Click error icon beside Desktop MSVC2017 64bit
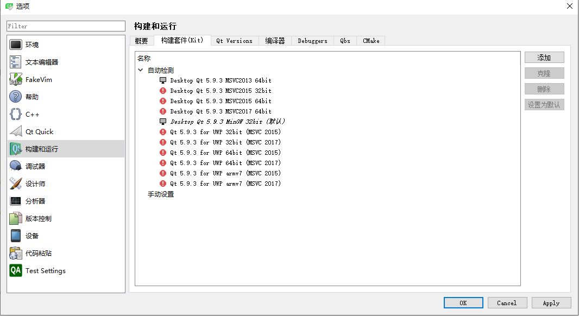Image resolution: width=579 pixels, height=316 pixels. point(163,111)
